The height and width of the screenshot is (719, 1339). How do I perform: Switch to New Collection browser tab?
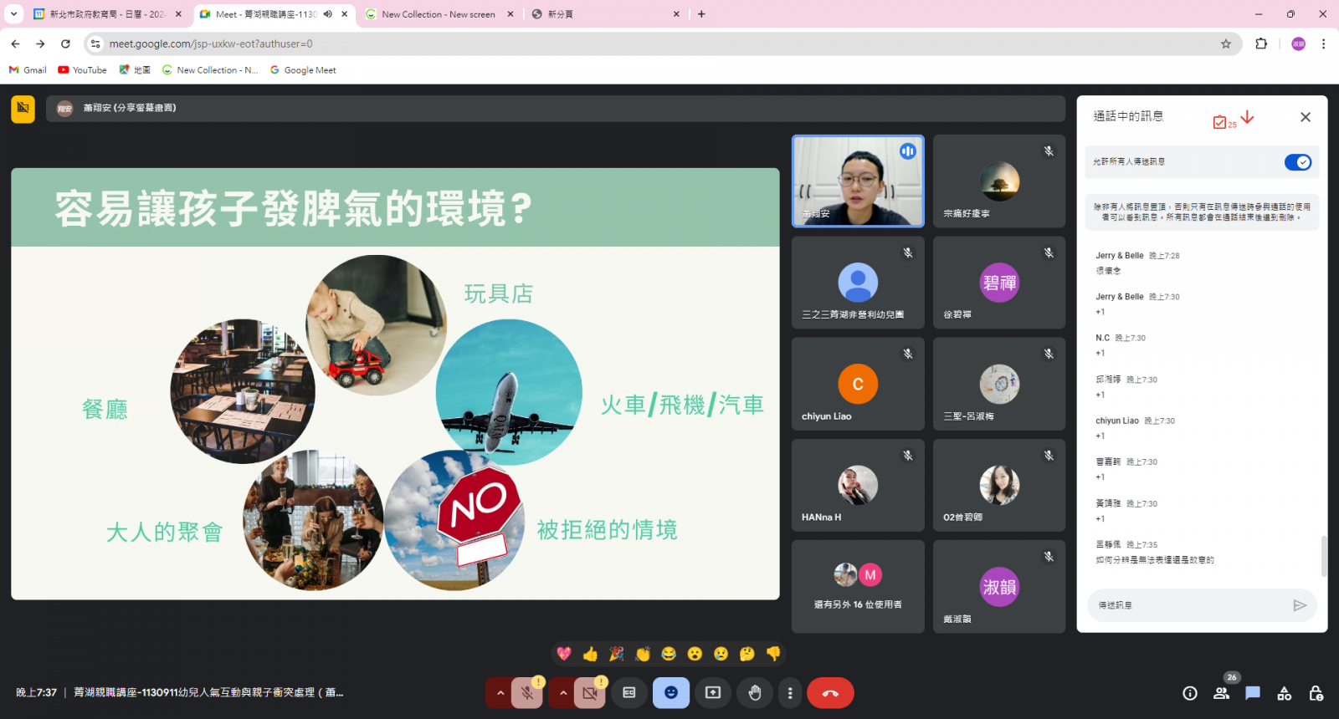point(438,14)
